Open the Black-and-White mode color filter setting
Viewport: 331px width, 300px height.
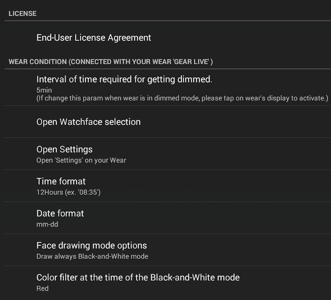(x=138, y=277)
